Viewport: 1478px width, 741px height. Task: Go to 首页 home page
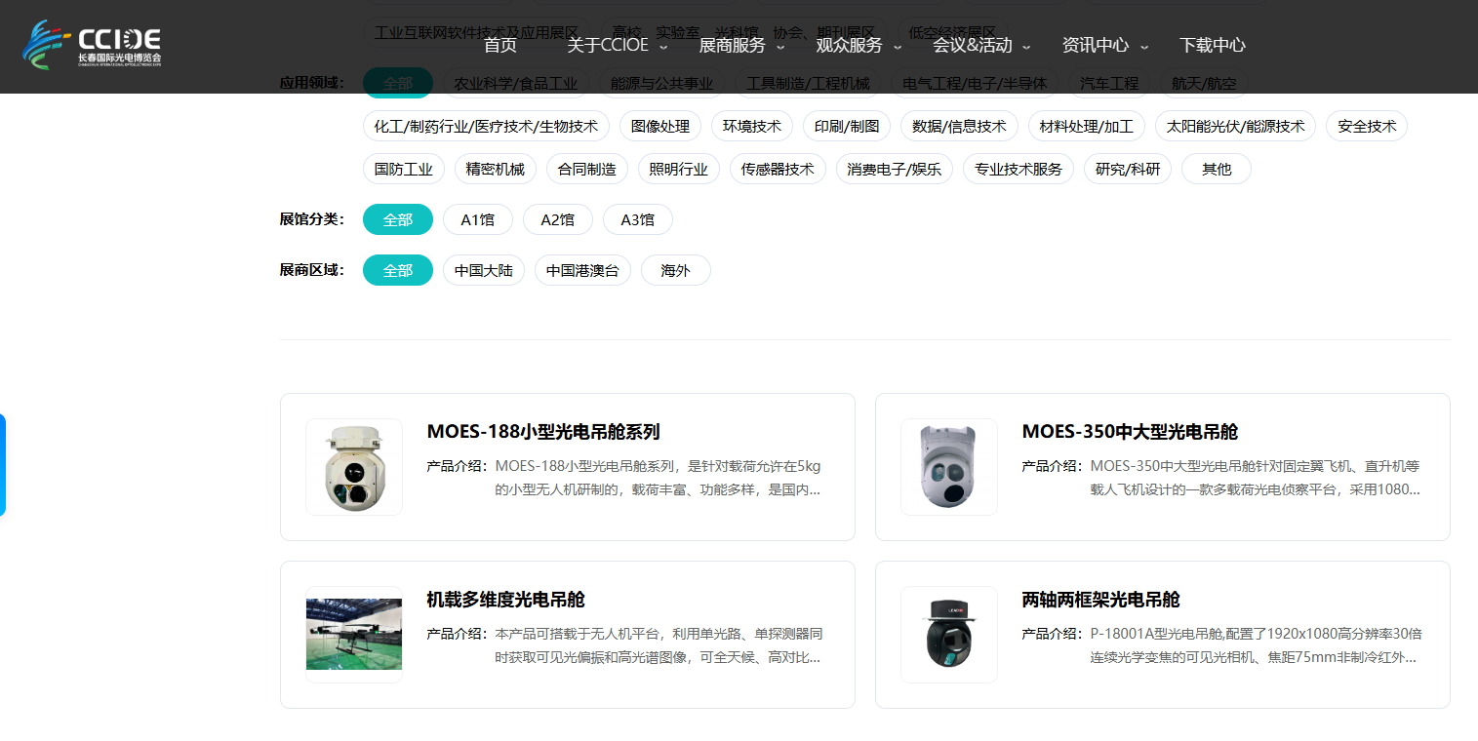[x=500, y=45]
